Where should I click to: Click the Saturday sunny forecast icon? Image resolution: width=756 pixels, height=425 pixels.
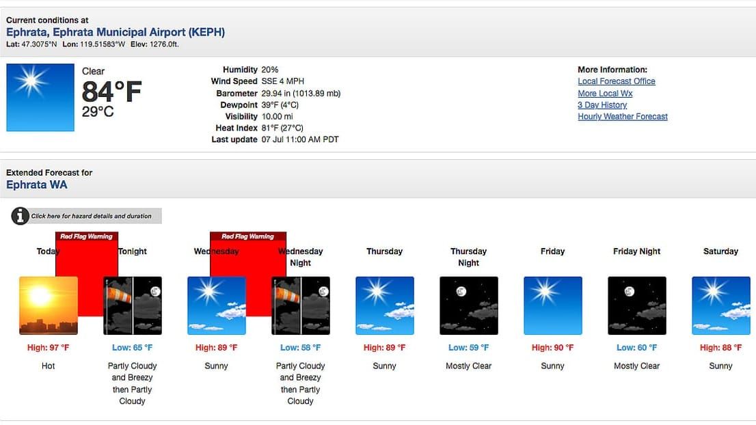click(721, 305)
